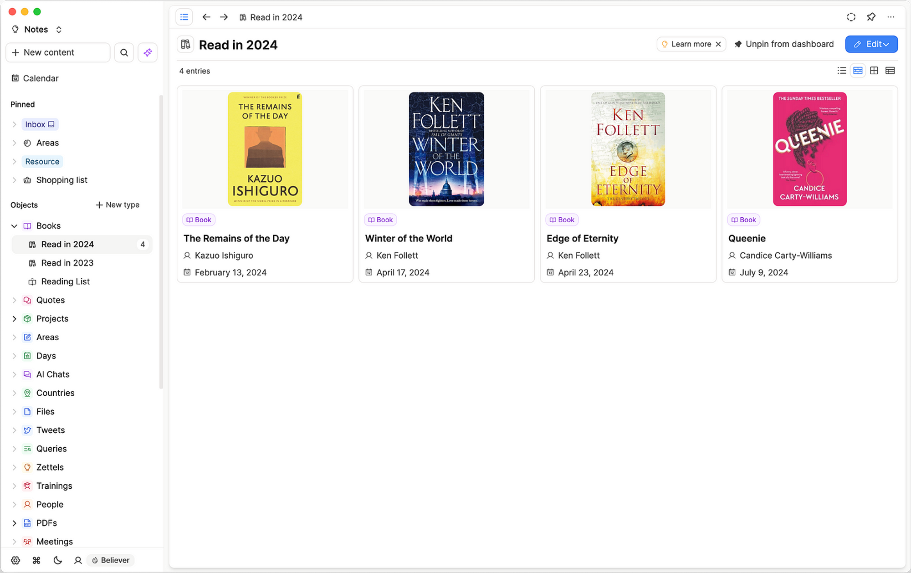Open Zettels object type
911x573 pixels.
coord(50,468)
